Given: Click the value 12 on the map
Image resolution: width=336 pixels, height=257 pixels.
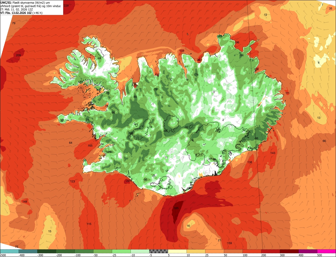Looking at the screenshot, I should [x=265, y=15].
